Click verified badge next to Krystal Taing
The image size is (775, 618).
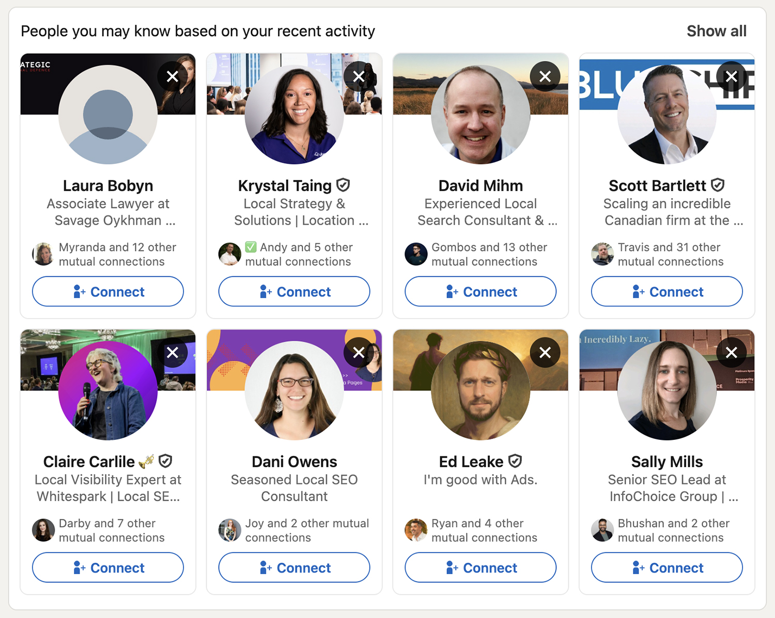(343, 185)
